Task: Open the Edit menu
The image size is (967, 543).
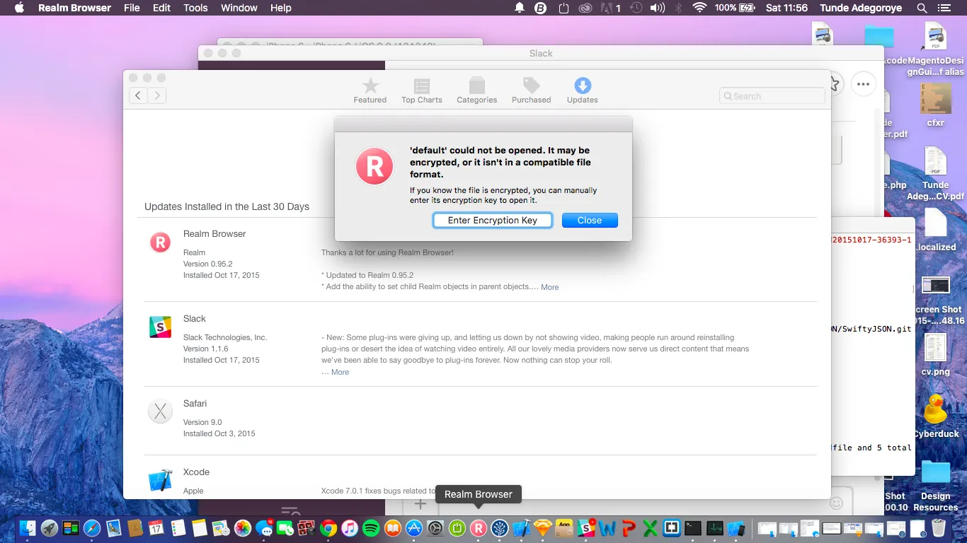Action: [x=161, y=8]
